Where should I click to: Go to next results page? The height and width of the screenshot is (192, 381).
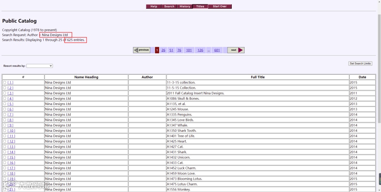(236, 50)
